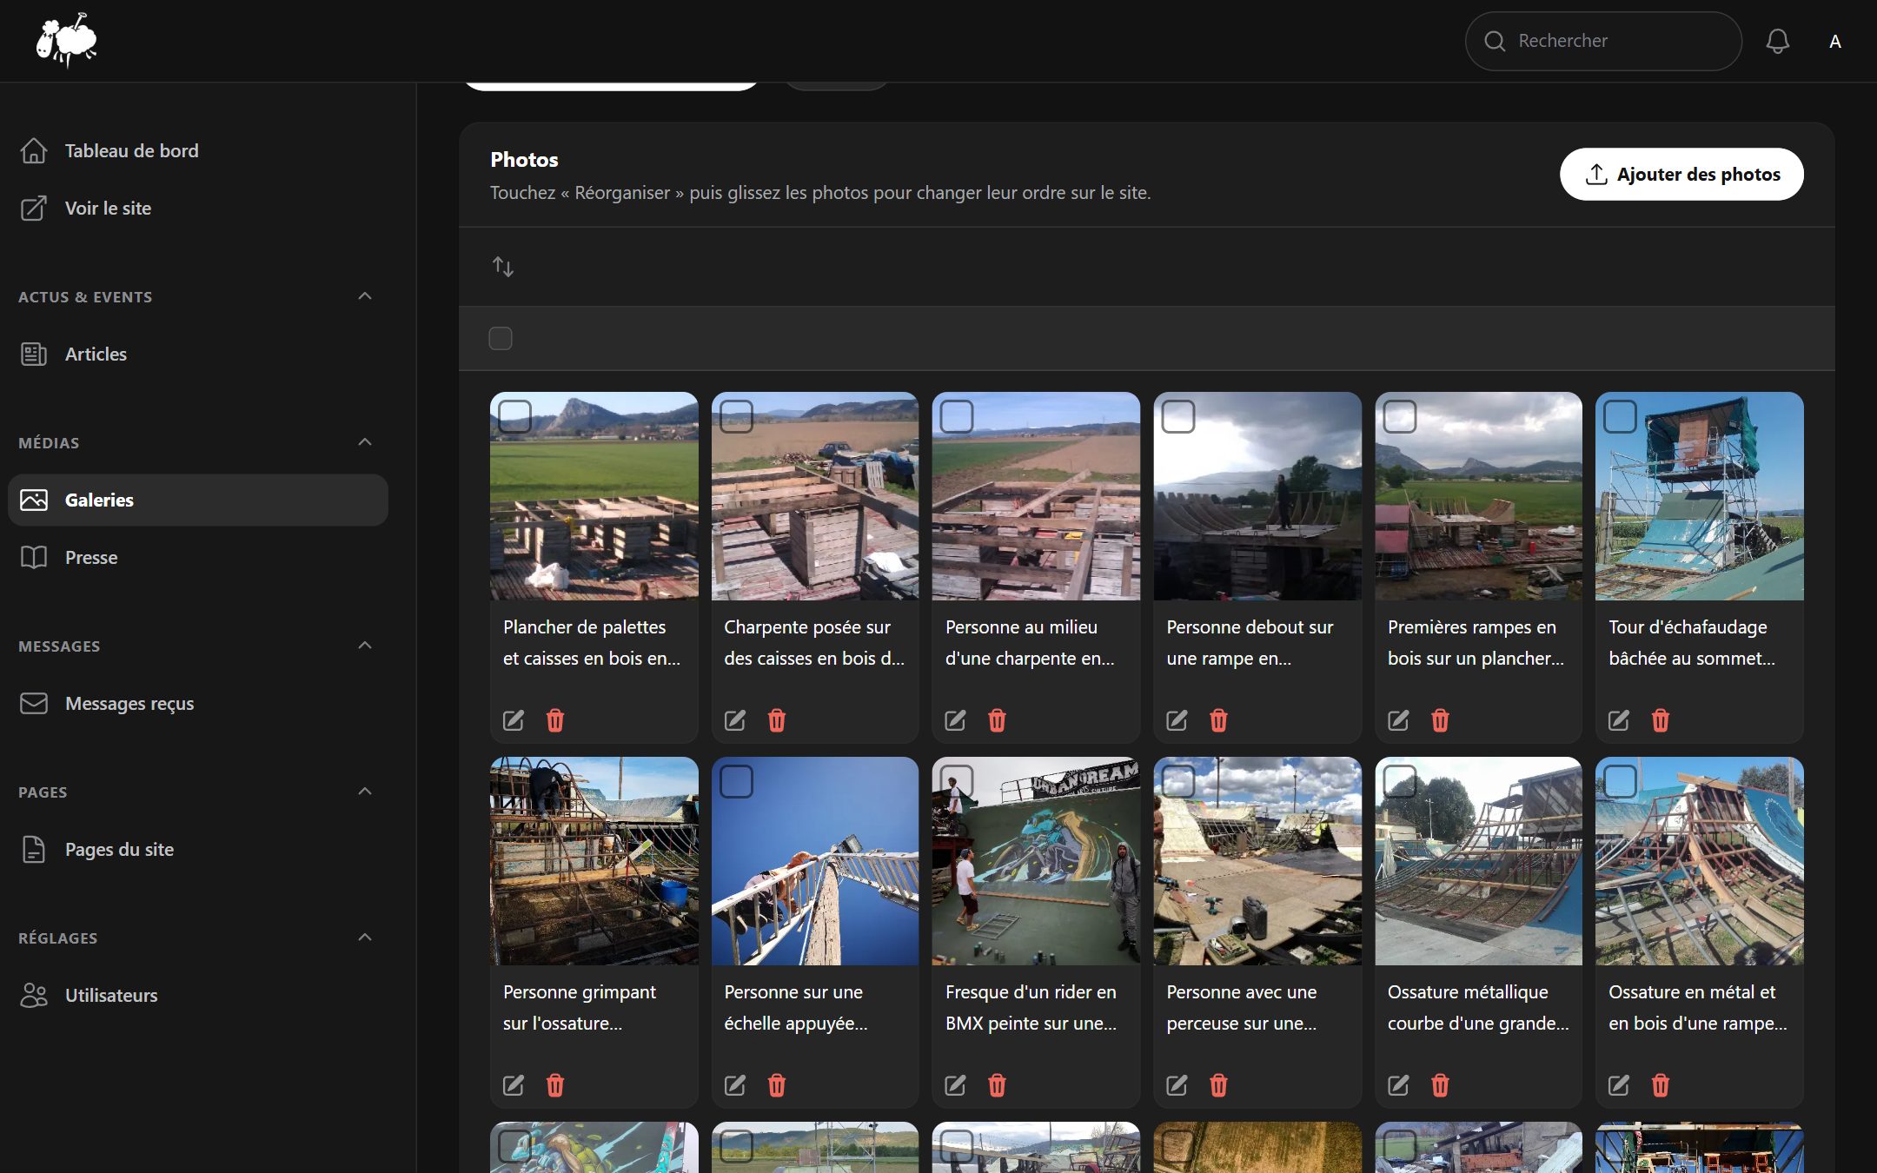This screenshot has width=1877, height=1173.
Task: Open the user avatar menu A
Action: coord(1834,41)
